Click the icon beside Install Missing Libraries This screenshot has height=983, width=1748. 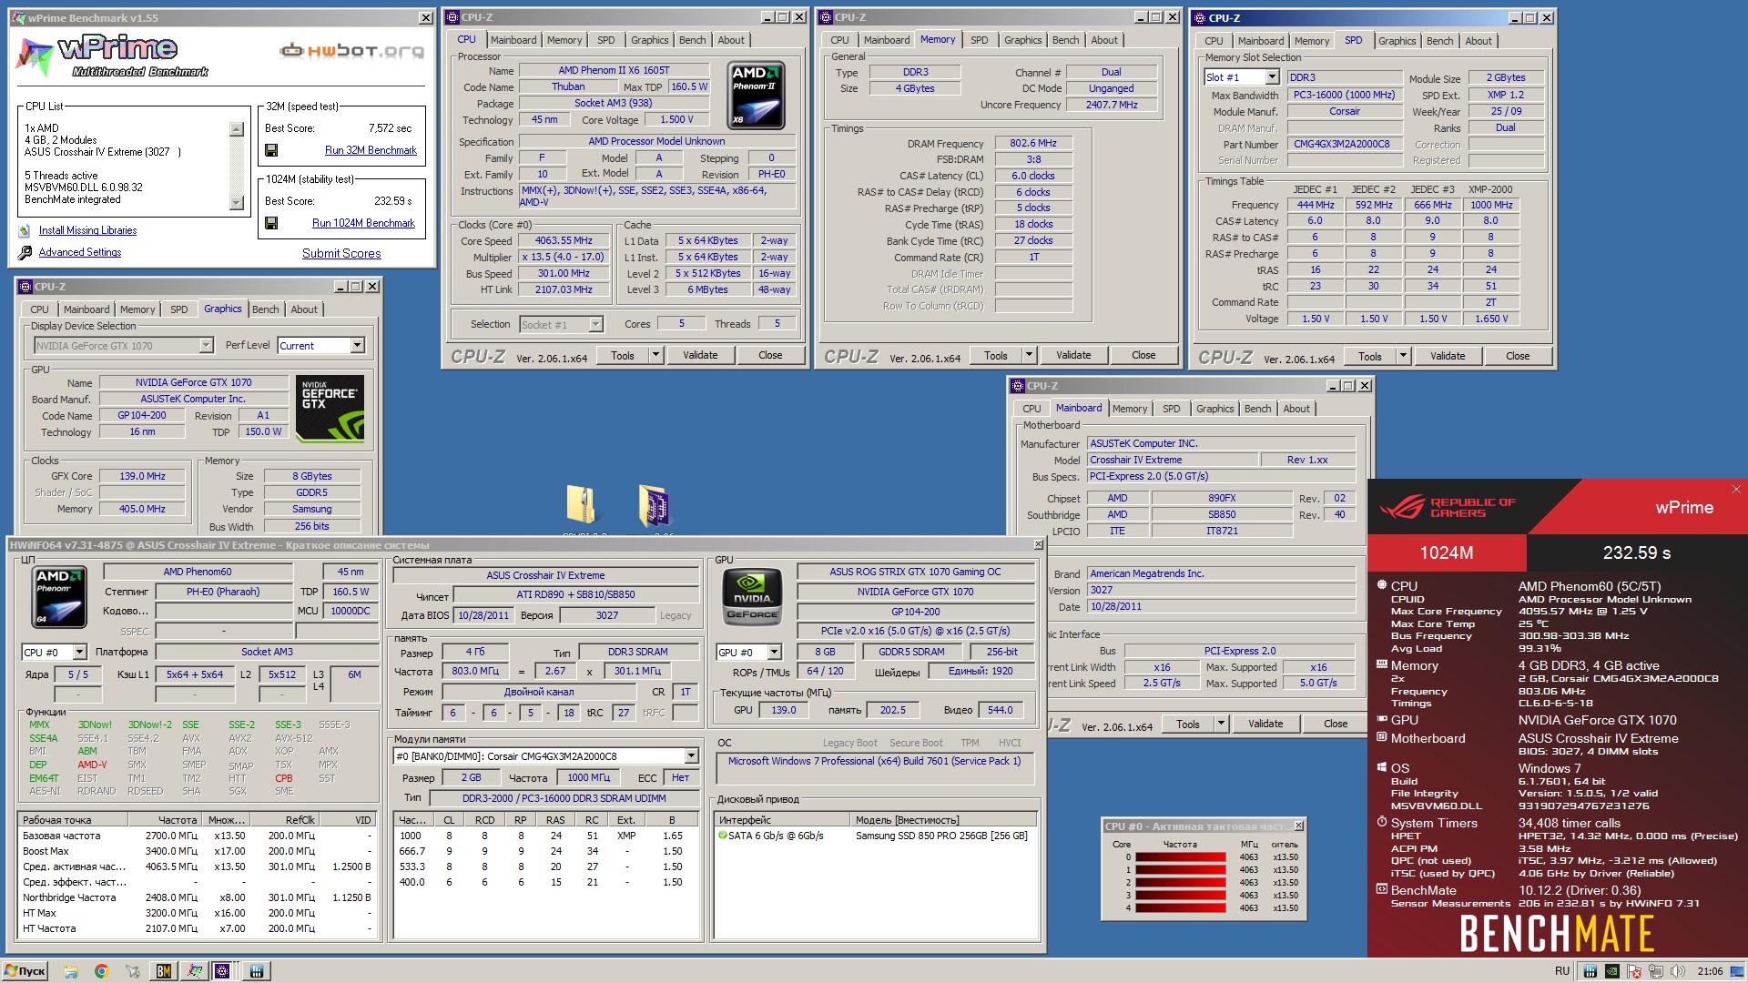(x=25, y=230)
